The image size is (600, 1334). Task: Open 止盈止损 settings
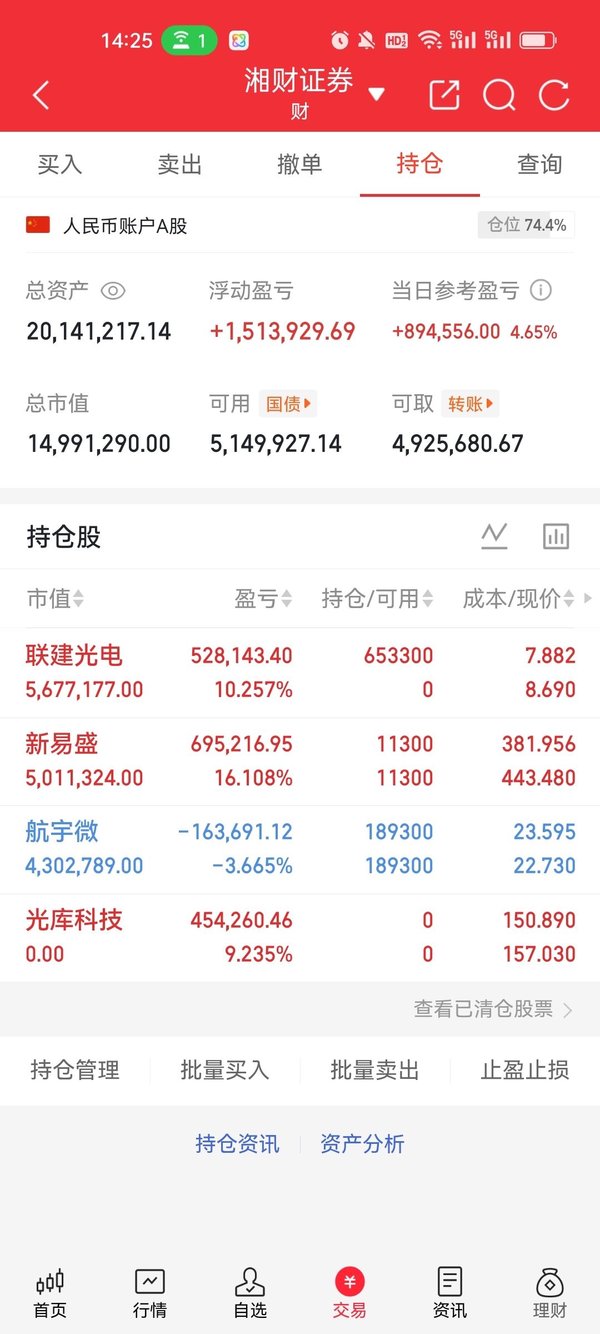[525, 1070]
